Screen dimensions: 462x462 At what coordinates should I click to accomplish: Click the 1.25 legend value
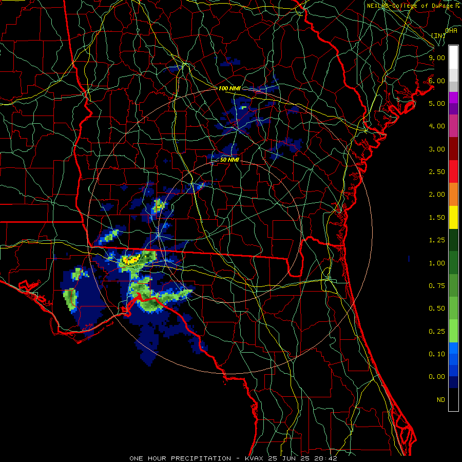point(437,240)
